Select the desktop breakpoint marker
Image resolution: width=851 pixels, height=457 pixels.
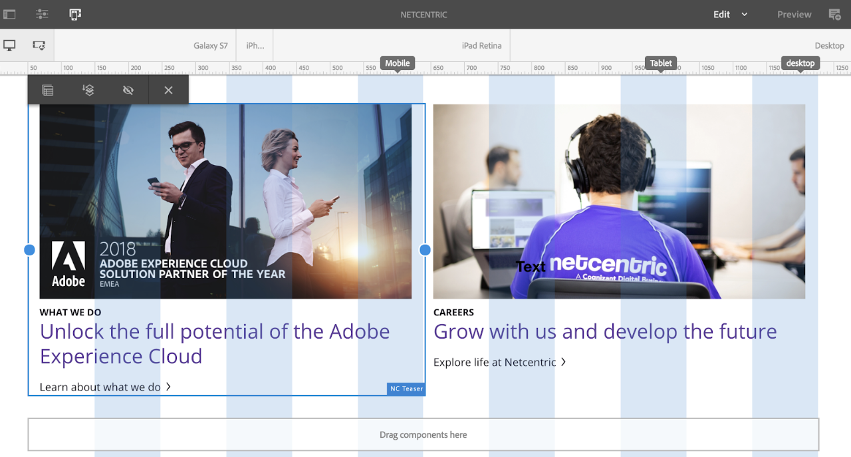800,63
